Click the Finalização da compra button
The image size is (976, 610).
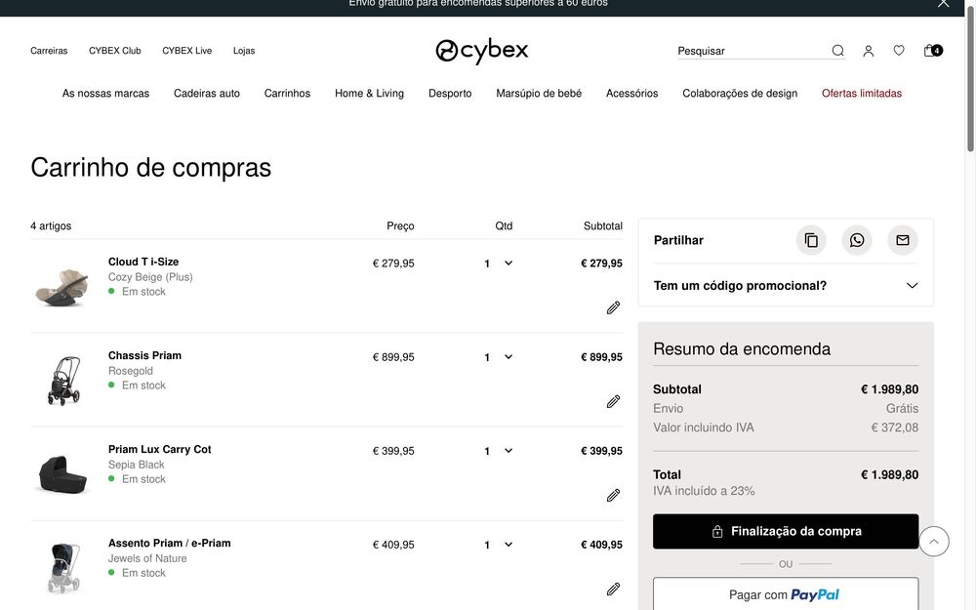coord(786,532)
